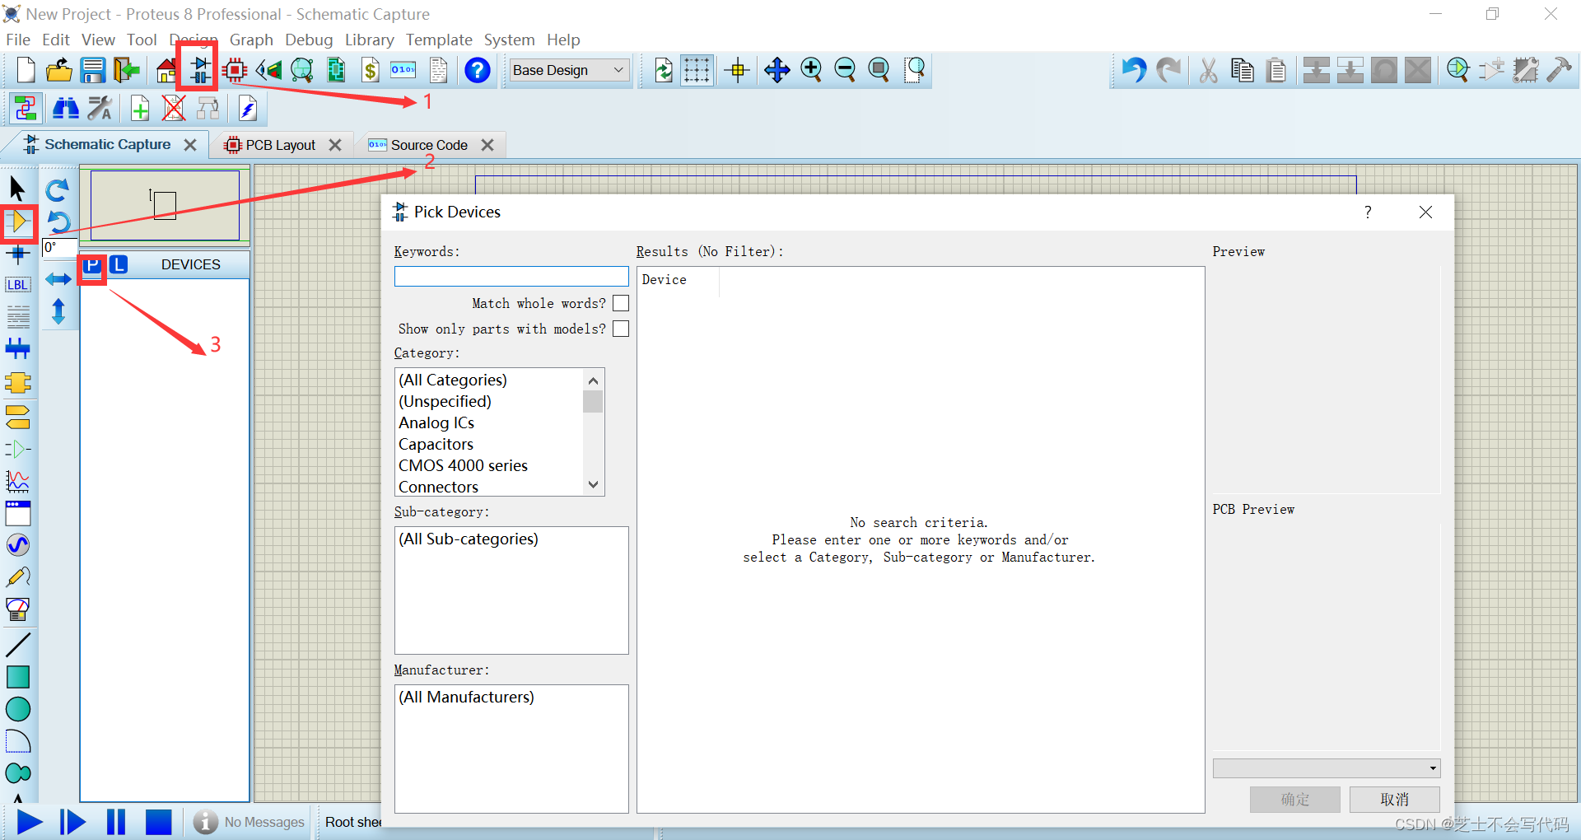
Task: Click the Zoom Out magnifier icon
Action: click(845, 70)
